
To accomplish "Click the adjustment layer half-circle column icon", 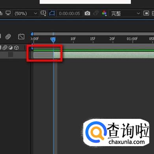I will click(11, 47).
